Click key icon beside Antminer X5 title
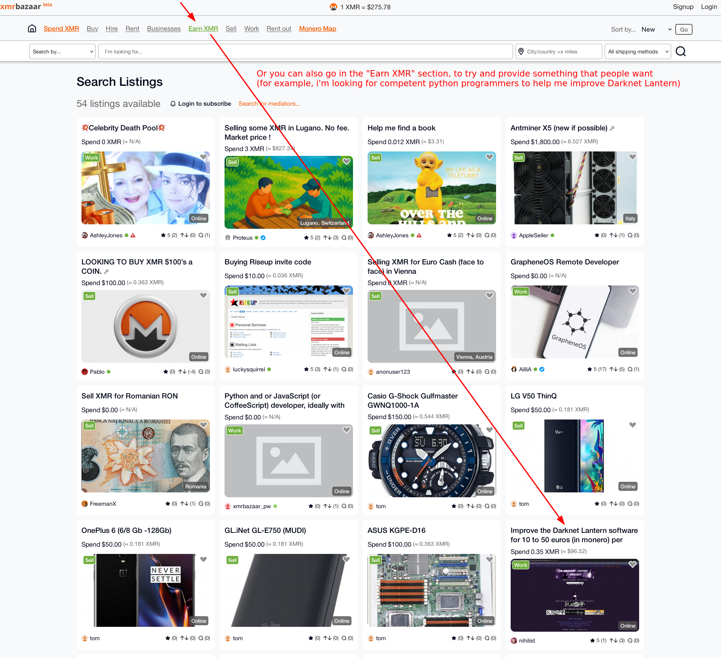Image resolution: width=721 pixels, height=658 pixels. point(612,128)
